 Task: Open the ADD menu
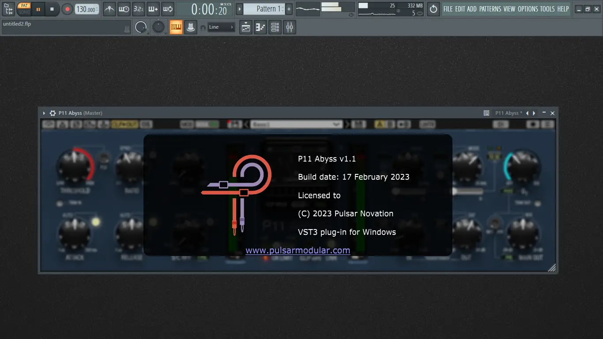472,9
